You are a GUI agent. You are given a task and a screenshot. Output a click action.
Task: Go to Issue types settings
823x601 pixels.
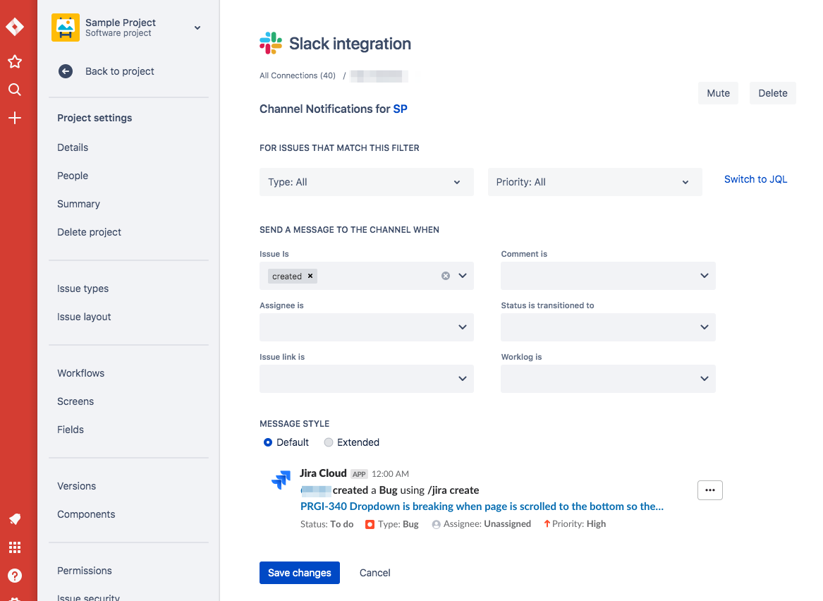coord(83,289)
